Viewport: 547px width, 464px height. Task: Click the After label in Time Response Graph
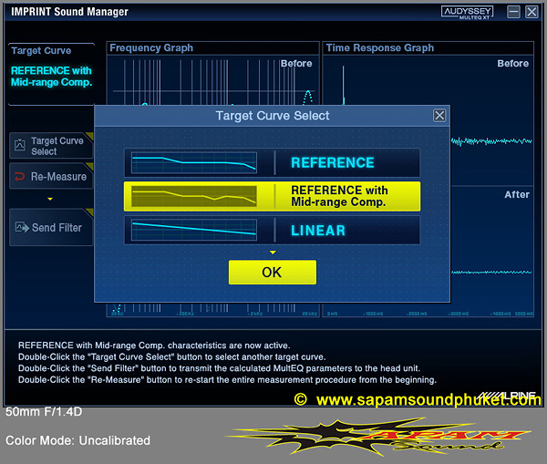tap(517, 195)
